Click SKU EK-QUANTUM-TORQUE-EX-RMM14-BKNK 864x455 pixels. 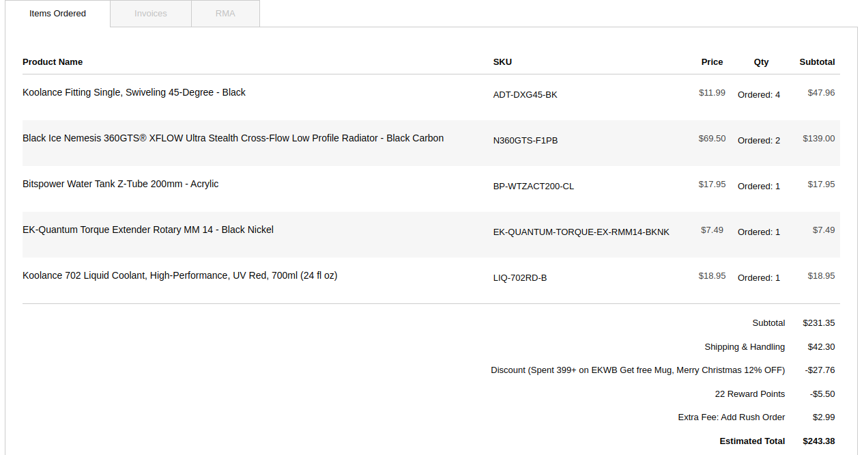pos(581,232)
